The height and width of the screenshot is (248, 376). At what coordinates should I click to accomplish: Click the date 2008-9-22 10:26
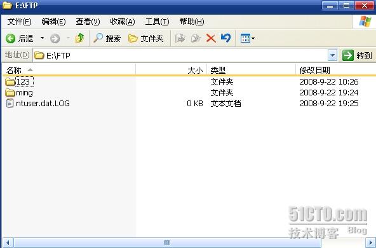click(329, 82)
